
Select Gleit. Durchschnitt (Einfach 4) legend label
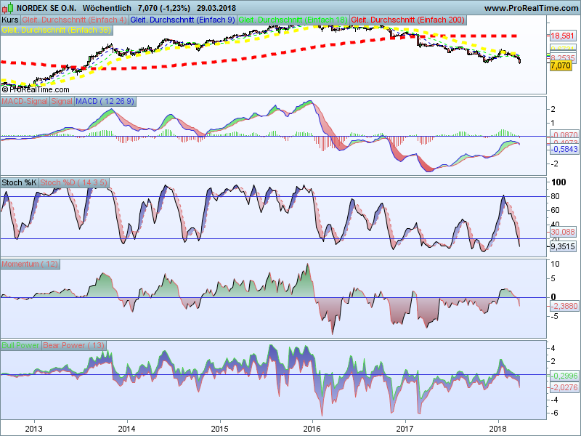74,20
